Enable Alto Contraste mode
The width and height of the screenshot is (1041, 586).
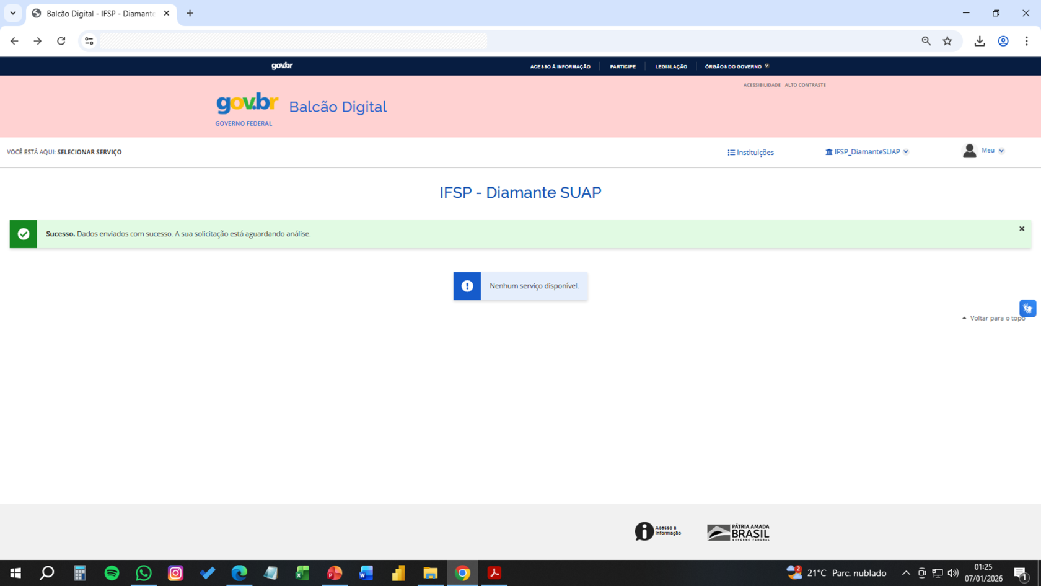806,85
